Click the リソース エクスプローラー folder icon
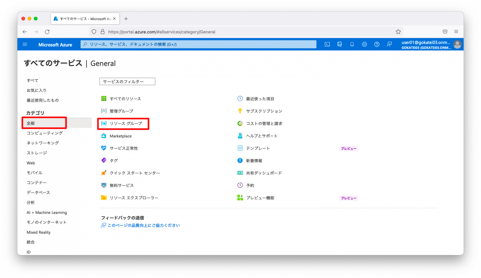Image resolution: width=481 pixels, height=278 pixels. (x=104, y=198)
